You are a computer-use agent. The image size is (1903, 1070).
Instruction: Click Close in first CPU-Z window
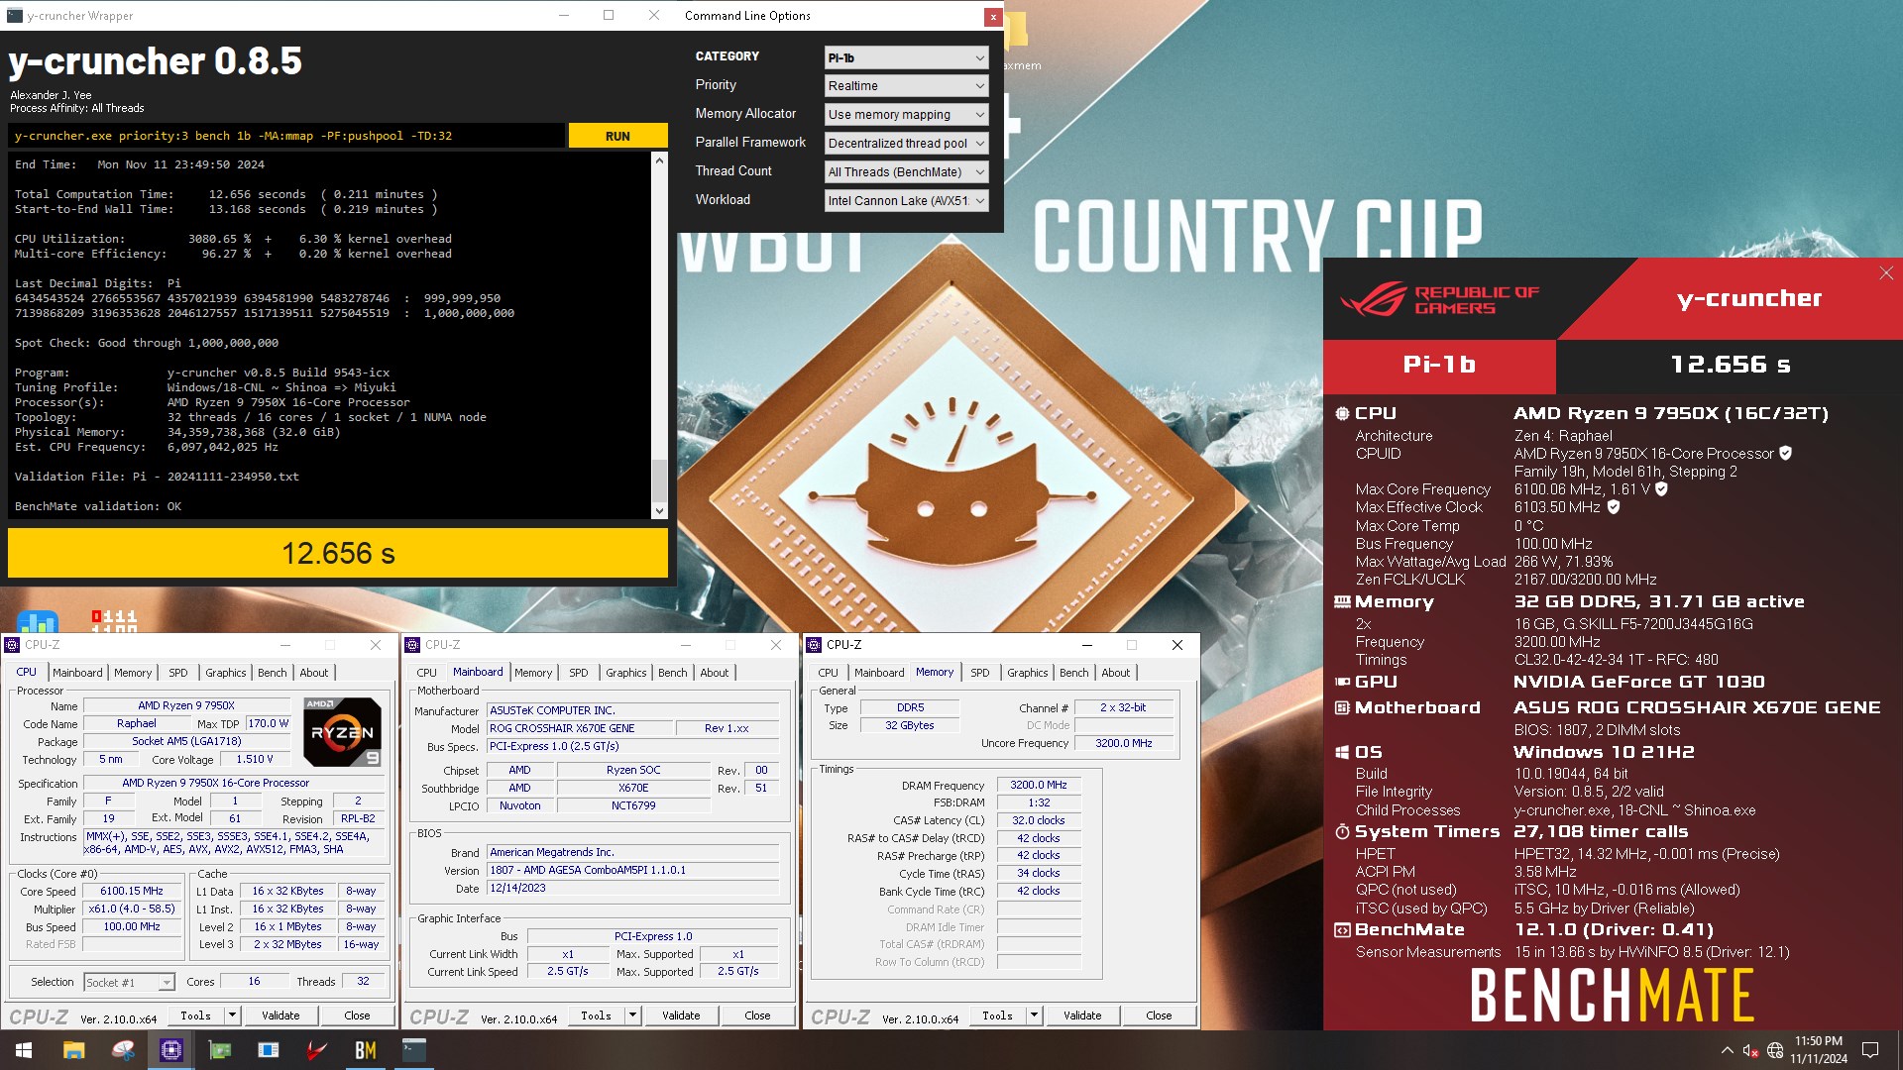coord(357,1016)
